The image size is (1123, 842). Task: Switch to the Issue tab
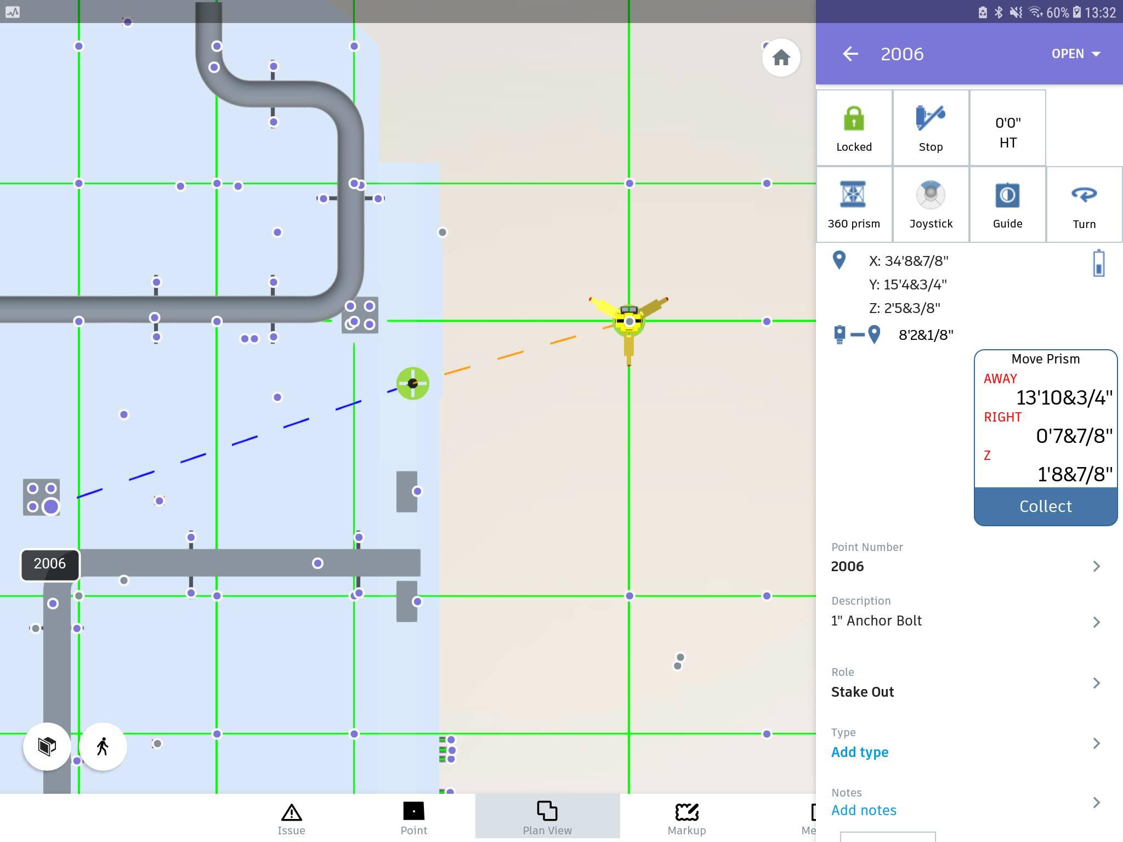coord(291,818)
